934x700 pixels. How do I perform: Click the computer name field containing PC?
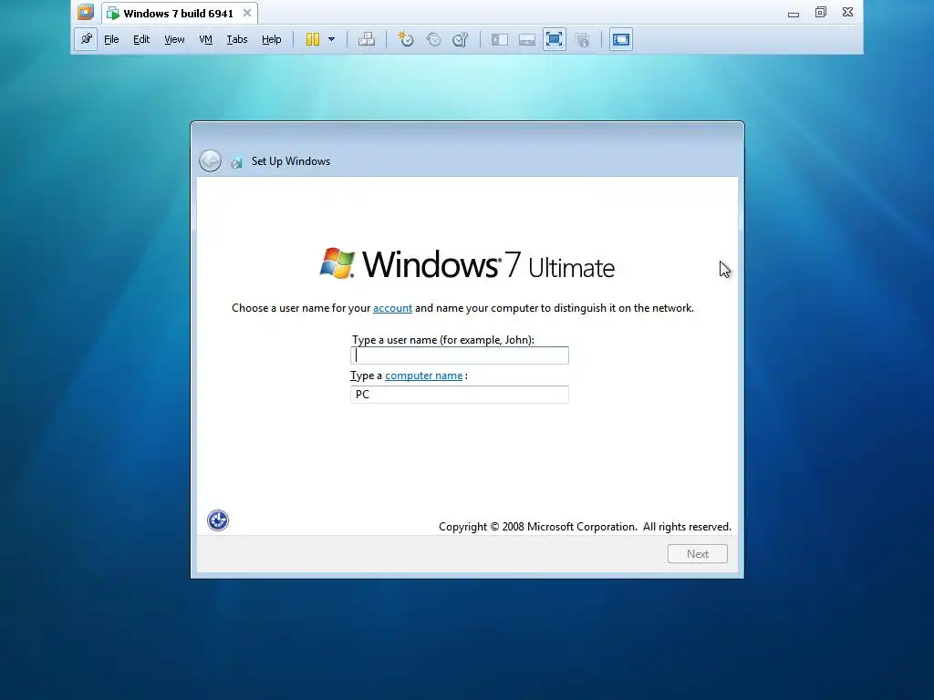(x=460, y=394)
